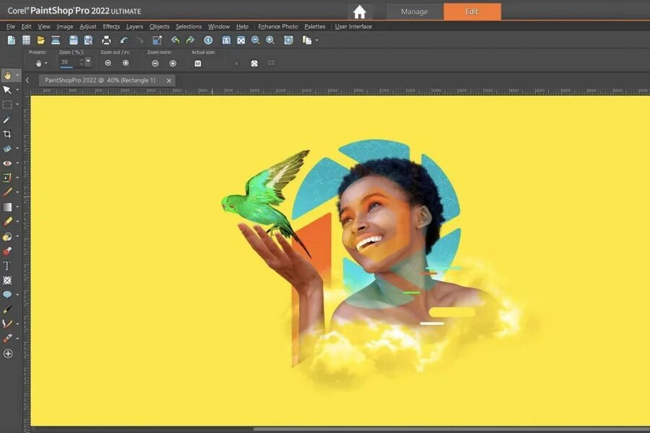Open the Palettes menu
Image resolution: width=650 pixels, height=433 pixels.
pyautogui.click(x=315, y=26)
